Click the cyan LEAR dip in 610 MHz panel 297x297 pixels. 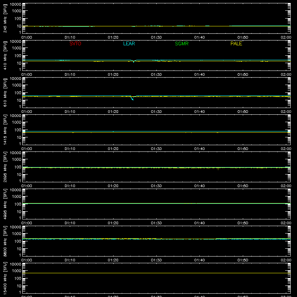[132, 99]
